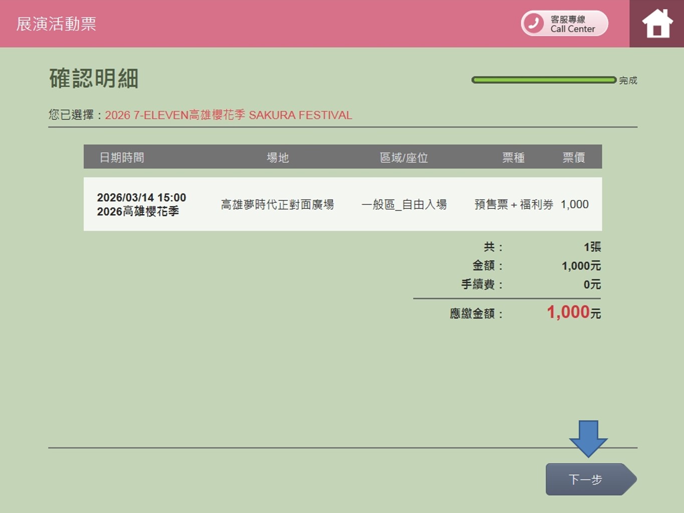Select the 展演活動票 header title
Screen dimensions: 684x513
[x=56, y=24]
